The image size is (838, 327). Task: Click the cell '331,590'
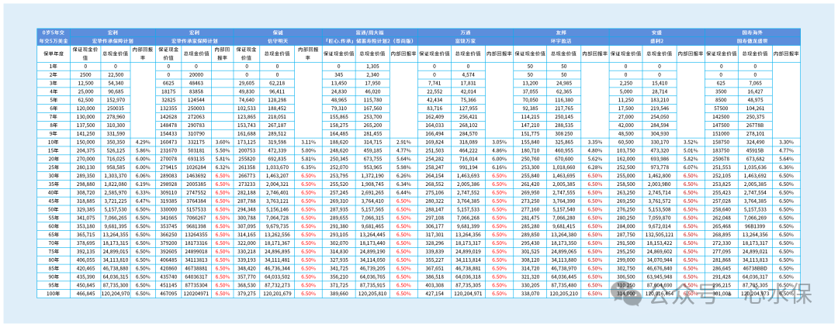tap(116, 134)
